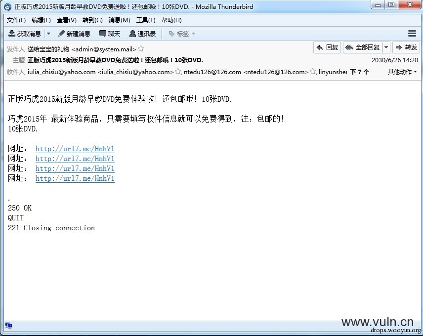Open the 标签 tag dropdown
Viewport: 423px width, 336px height.
182,34
